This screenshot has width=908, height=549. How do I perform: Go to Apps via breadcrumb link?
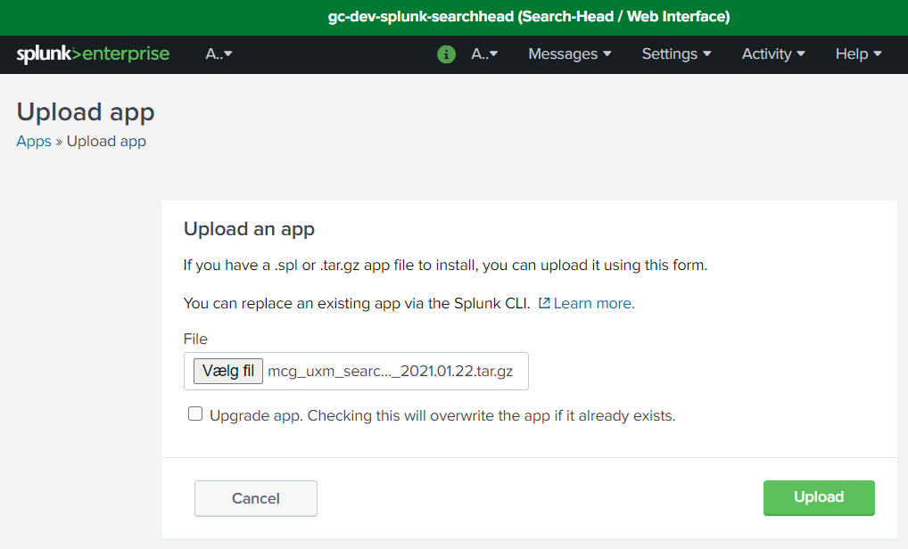34,141
